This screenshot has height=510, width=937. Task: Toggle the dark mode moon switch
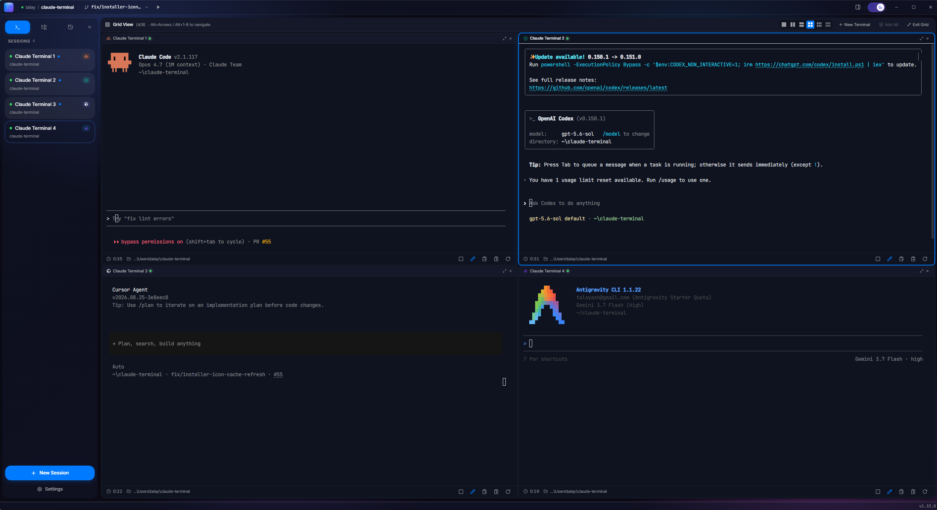876,7
